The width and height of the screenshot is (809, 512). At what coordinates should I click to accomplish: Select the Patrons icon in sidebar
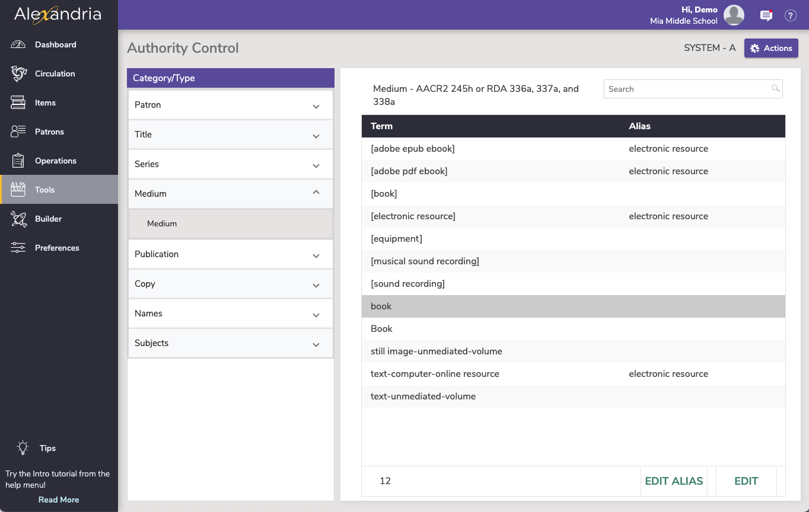(x=18, y=132)
